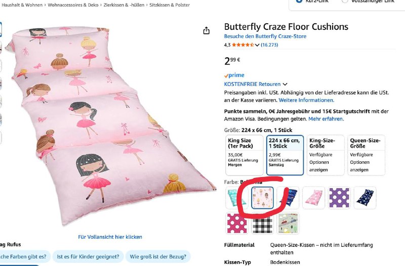The width and height of the screenshot is (405, 266).
Task: Choose the navy stars cushion swatch
Action: click(364, 198)
